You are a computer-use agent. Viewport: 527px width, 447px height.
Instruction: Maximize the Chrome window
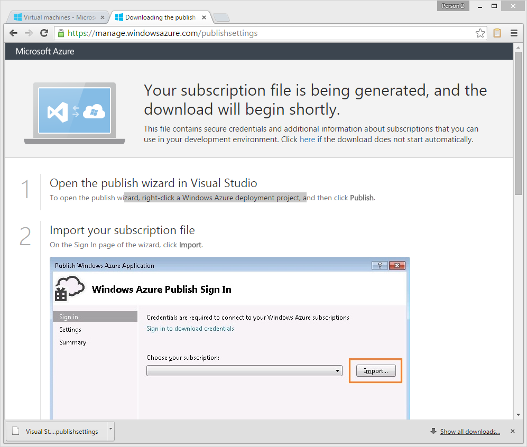494,6
